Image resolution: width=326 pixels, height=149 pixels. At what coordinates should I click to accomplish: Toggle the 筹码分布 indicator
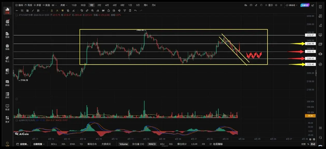[92, 144]
